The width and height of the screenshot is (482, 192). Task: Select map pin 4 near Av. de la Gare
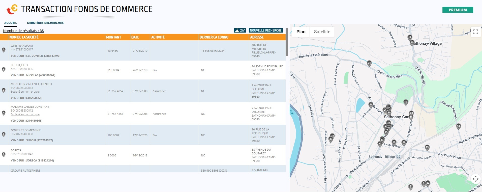(380, 144)
